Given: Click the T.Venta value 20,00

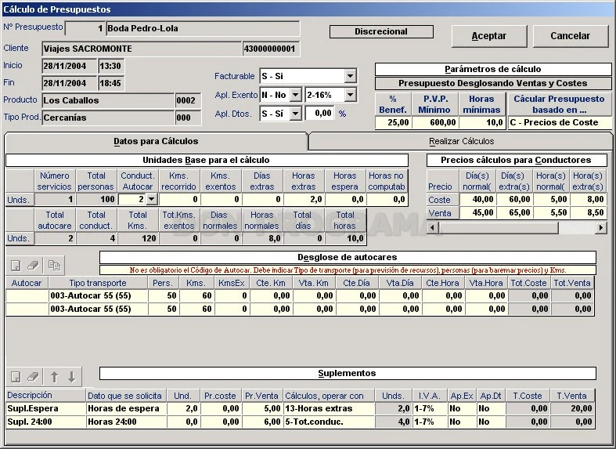Looking at the screenshot, I should (x=572, y=408).
